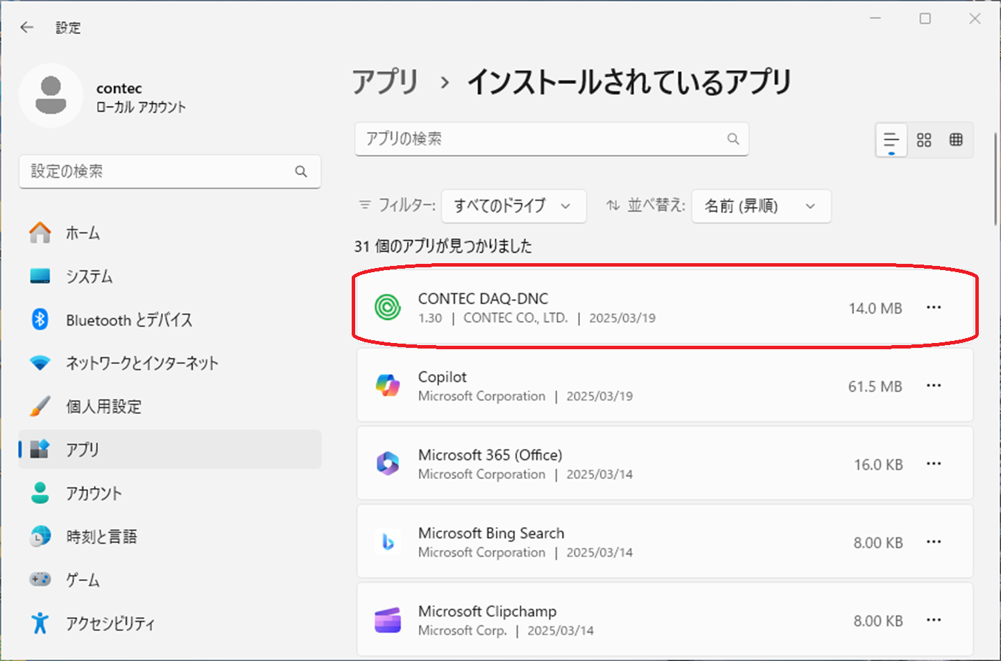The width and height of the screenshot is (1001, 661).
Task: Click the magnifier icon in app search box
Action: point(733,139)
